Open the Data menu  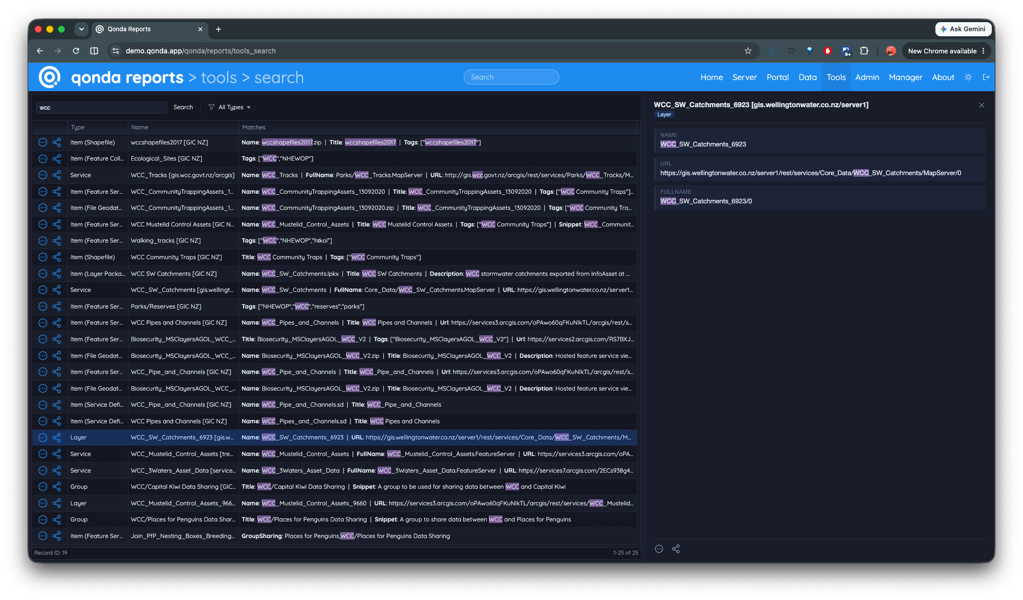pyautogui.click(x=808, y=77)
